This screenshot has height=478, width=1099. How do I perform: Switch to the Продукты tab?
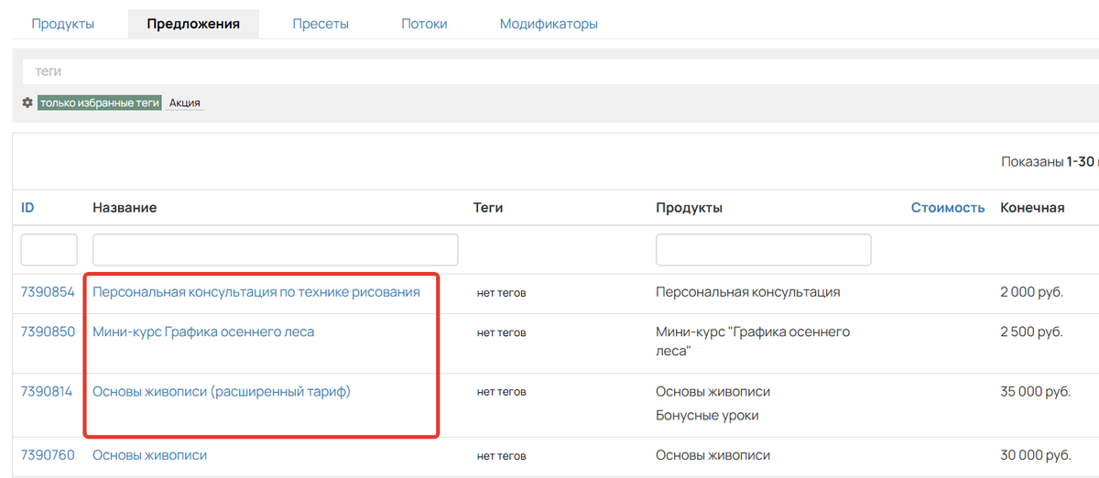pyautogui.click(x=63, y=24)
